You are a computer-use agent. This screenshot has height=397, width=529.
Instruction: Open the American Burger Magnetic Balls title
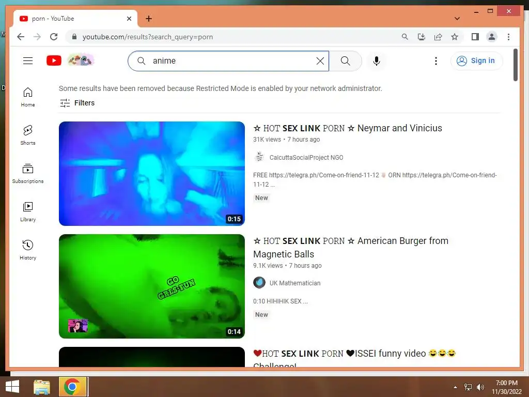(x=351, y=248)
